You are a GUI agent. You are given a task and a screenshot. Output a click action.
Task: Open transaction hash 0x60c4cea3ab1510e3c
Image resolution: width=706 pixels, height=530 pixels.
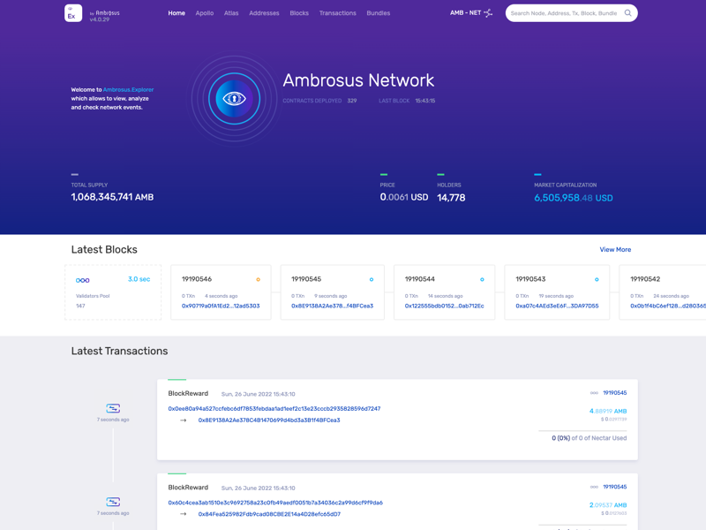[275, 503]
